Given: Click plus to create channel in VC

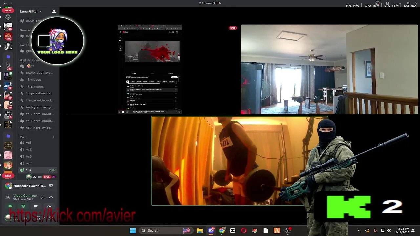Looking at the screenshot, I should point(54,137).
